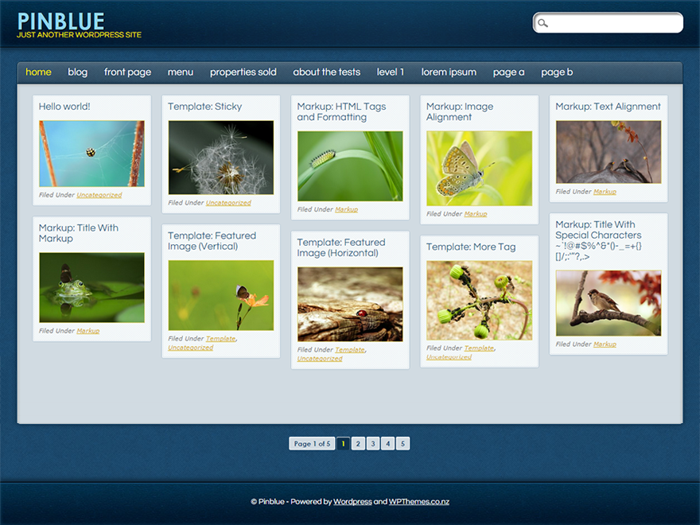Image resolution: width=700 pixels, height=525 pixels.
Task: View the acorn thumbnail under Template: More Tag
Action: [x=479, y=301]
